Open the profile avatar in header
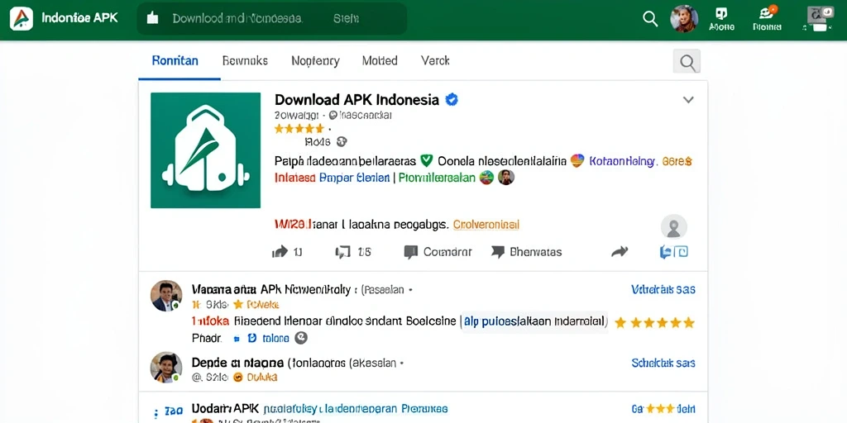Image resolution: width=847 pixels, height=423 pixels. [x=684, y=19]
